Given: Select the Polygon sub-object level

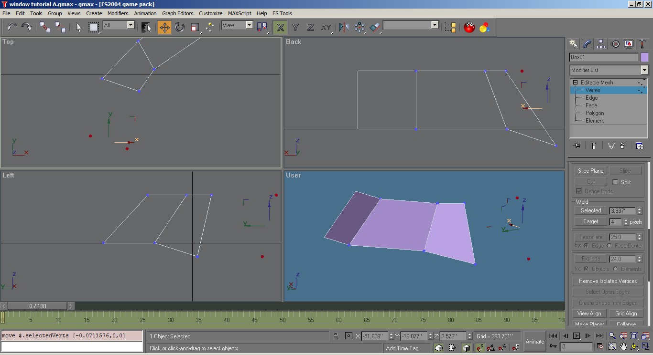Looking at the screenshot, I should (595, 113).
